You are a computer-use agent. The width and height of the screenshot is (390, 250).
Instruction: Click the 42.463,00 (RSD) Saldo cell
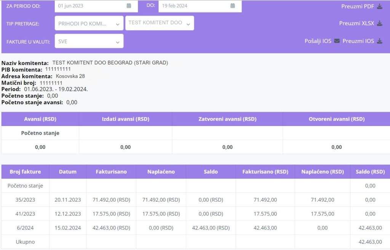211,228
